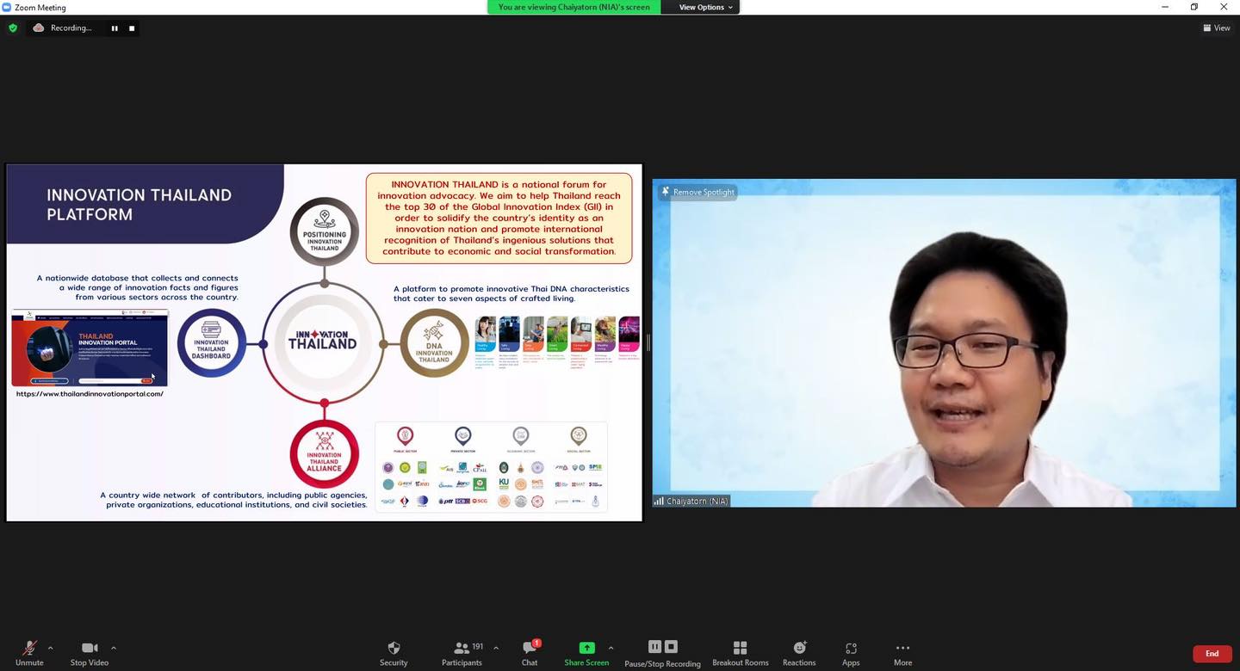Stop the recording in bottom toolbar

(x=672, y=647)
